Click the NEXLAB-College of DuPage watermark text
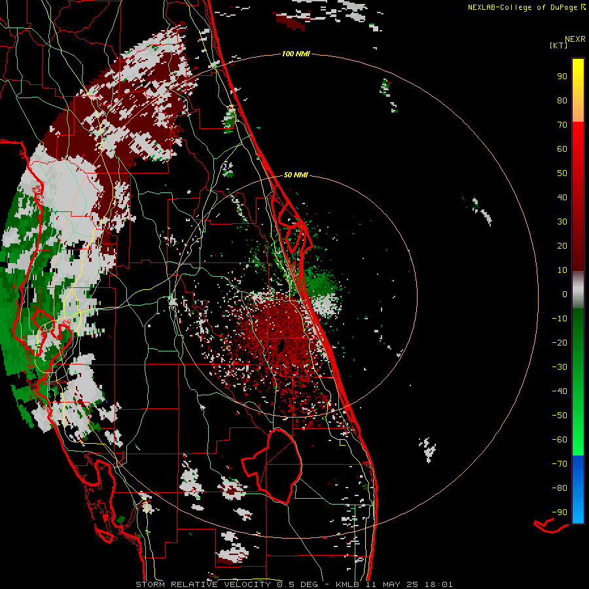The height and width of the screenshot is (589, 589). [x=526, y=7]
